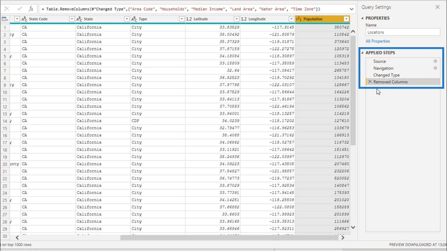Click vertical scrollbar thumb

coord(353,91)
